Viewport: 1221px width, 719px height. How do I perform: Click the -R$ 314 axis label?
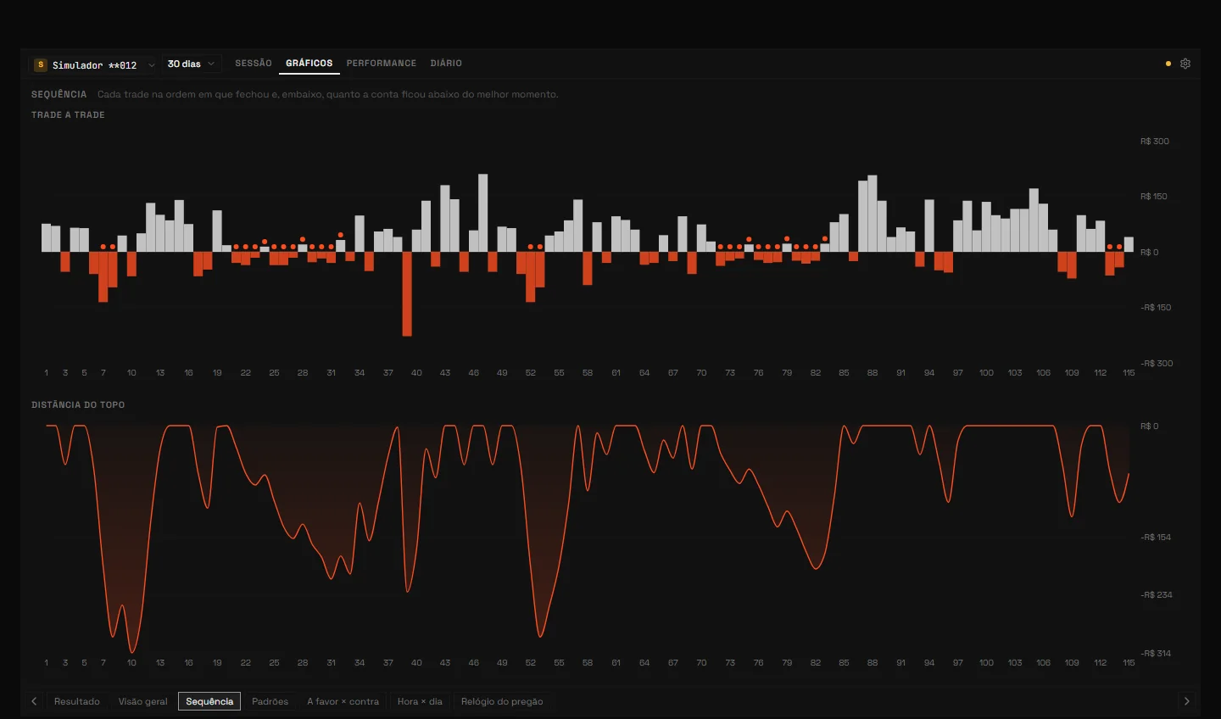coord(1156,654)
